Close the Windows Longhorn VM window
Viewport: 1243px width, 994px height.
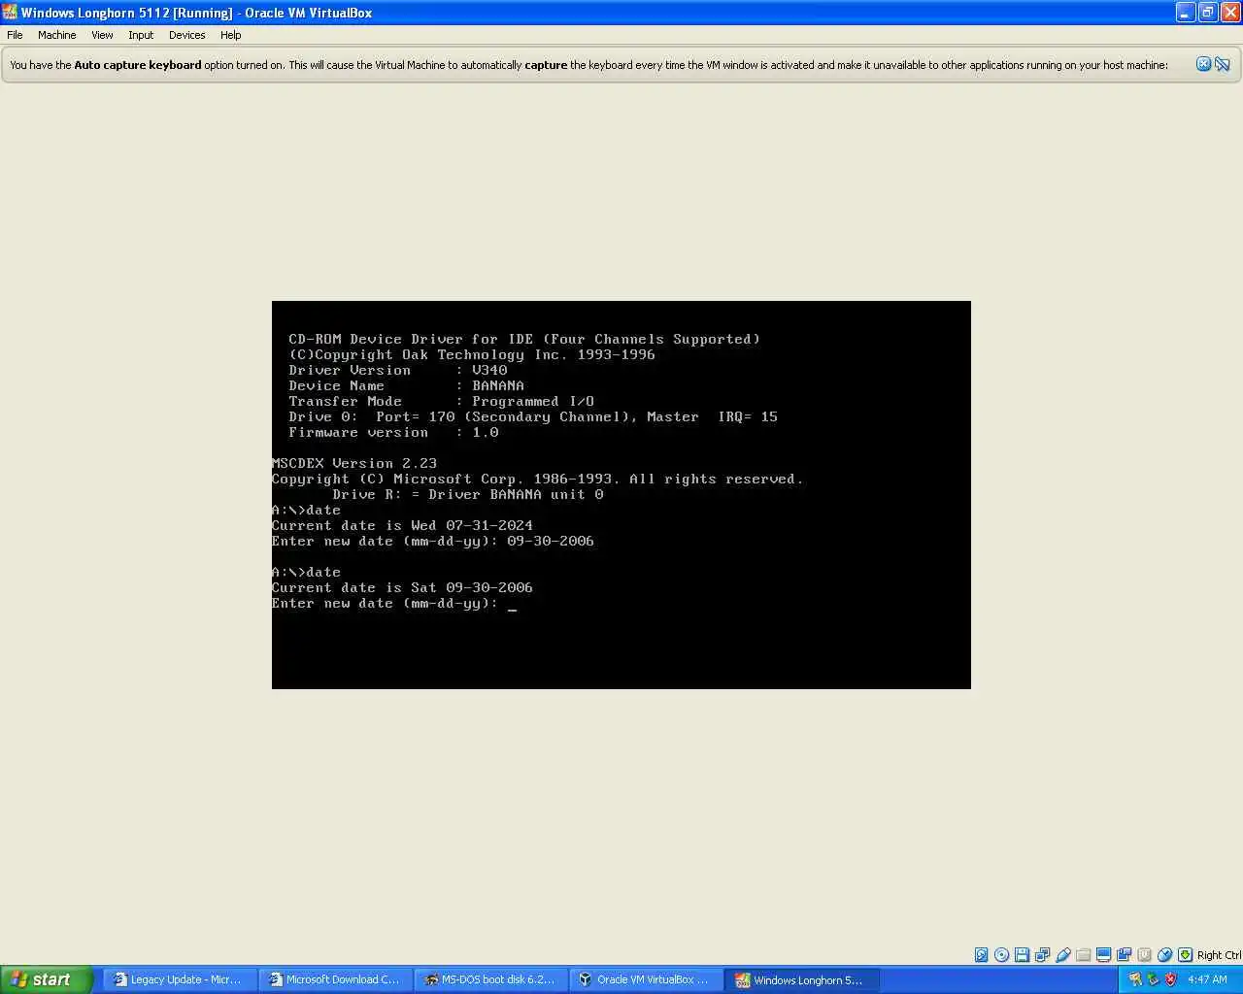[x=1229, y=13]
